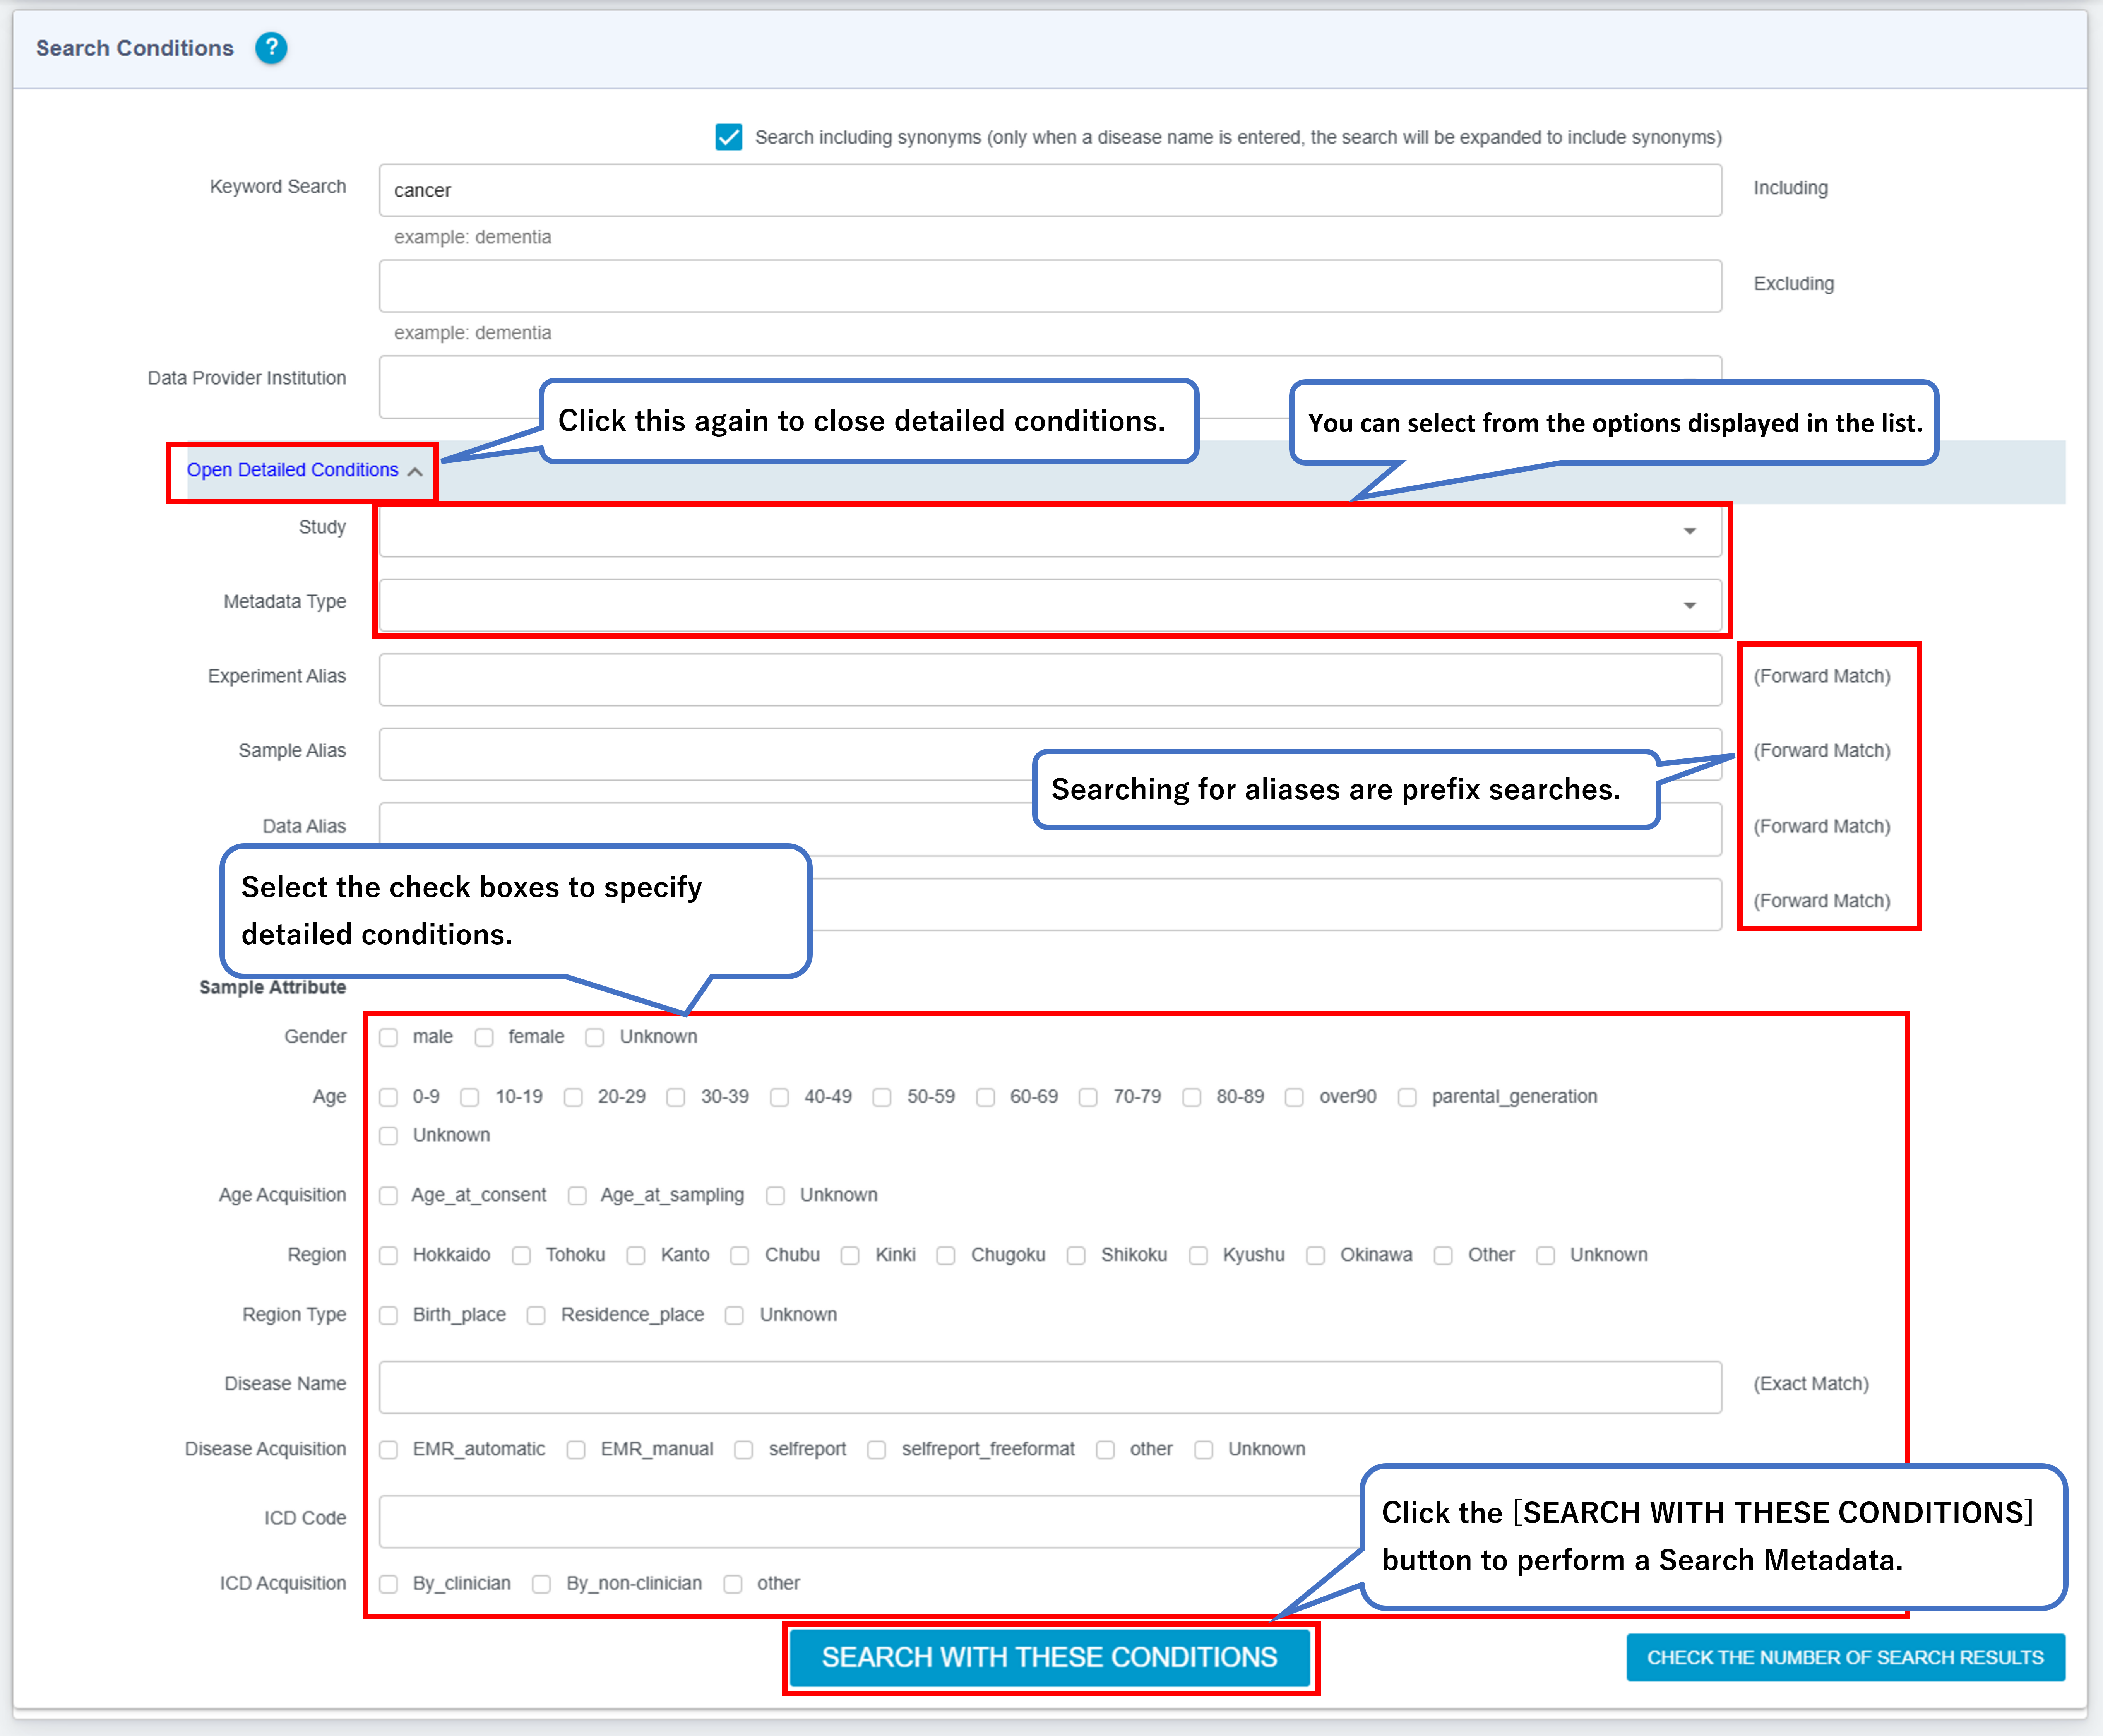The height and width of the screenshot is (1736, 2103).
Task: Select age range 10-19 checkbox
Action: 470,1097
